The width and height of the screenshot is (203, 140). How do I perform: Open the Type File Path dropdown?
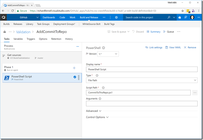[142, 80]
